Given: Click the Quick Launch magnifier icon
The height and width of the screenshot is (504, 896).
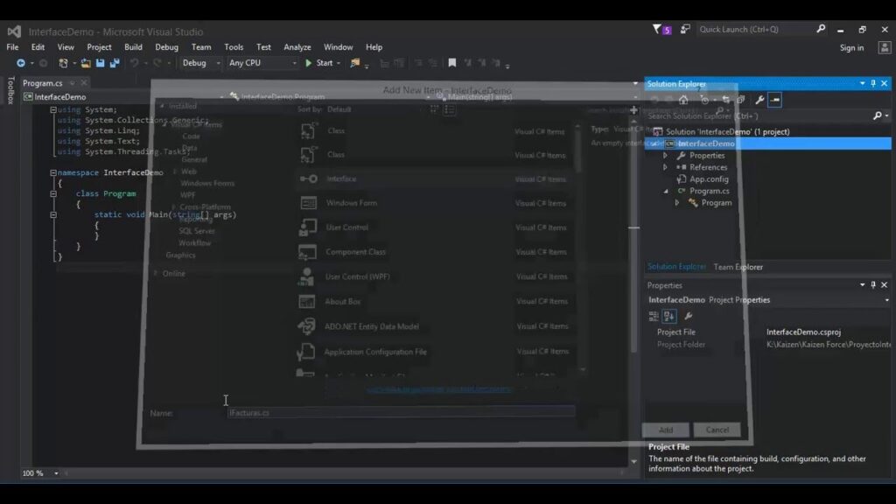Looking at the screenshot, I should pos(821,29).
